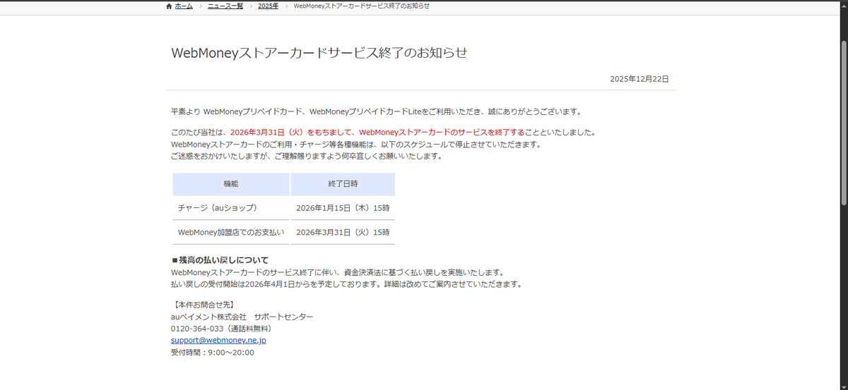Click the home icon in the breadcrumb

(168, 6)
